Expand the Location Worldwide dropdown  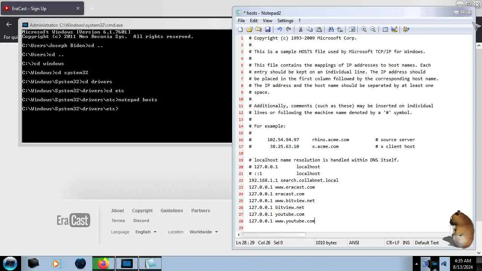pyautogui.click(x=204, y=232)
